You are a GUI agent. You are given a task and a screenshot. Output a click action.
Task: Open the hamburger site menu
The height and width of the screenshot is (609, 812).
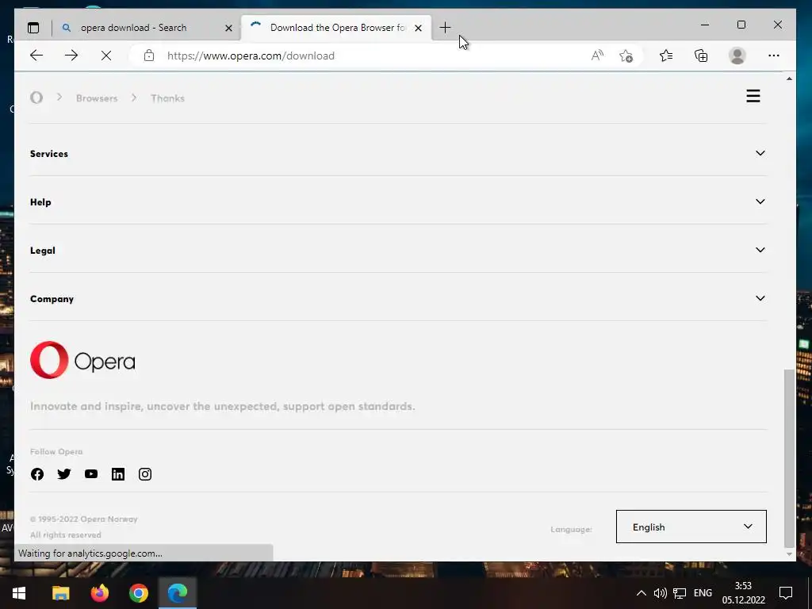[x=753, y=96]
